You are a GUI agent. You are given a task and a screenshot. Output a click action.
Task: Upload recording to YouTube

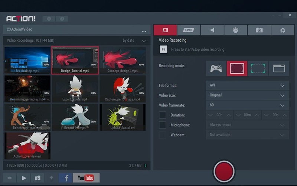click(x=86, y=178)
